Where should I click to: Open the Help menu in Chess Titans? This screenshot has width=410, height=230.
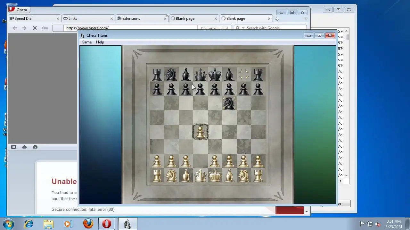point(100,42)
